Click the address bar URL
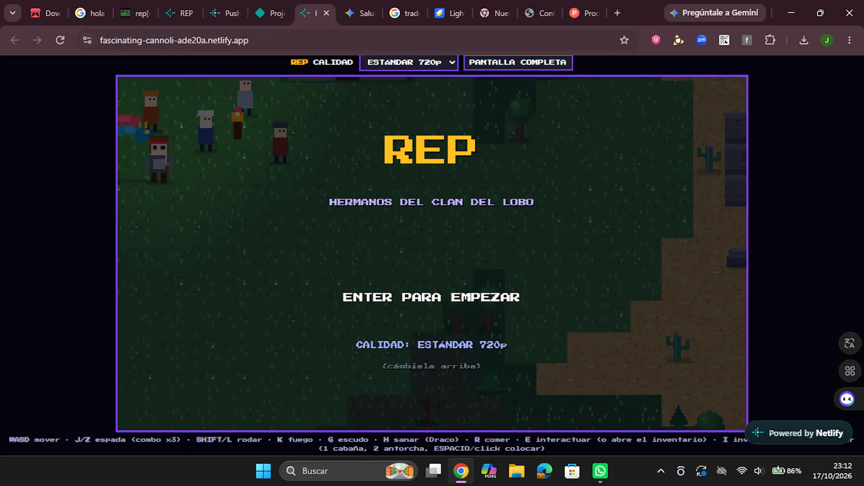864x486 pixels. pyautogui.click(x=174, y=40)
